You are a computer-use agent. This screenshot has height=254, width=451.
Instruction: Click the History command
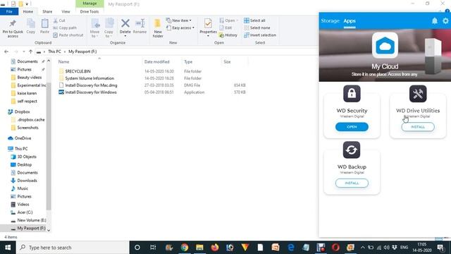[x=228, y=35]
